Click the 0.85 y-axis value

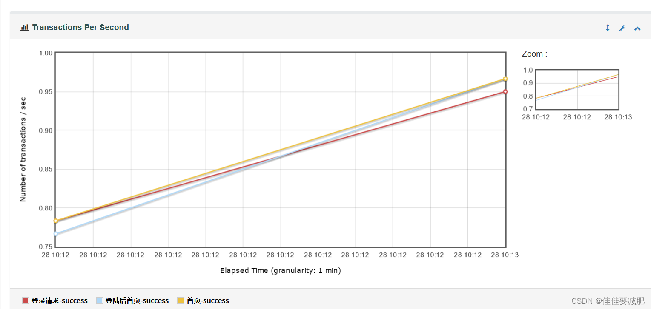coord(45,169)
